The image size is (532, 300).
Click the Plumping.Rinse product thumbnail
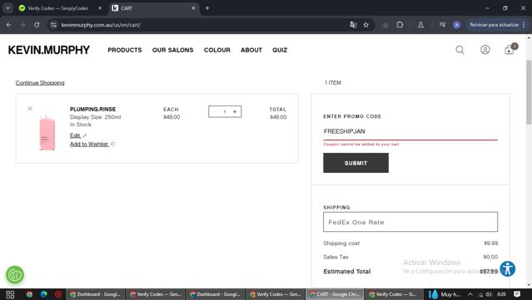[47, 132]
